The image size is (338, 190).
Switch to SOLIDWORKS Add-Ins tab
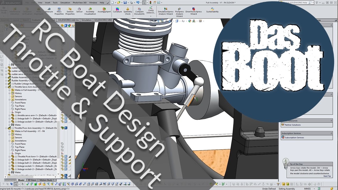tap(68, 20)
